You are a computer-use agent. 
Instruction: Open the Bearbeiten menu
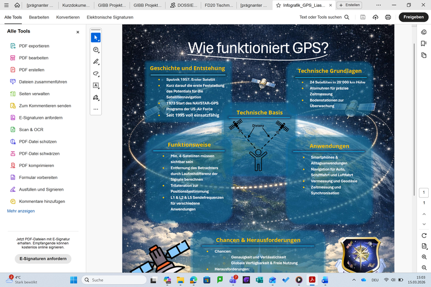(x=39, y=17)
